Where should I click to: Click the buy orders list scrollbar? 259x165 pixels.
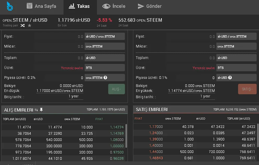[126, 136]
